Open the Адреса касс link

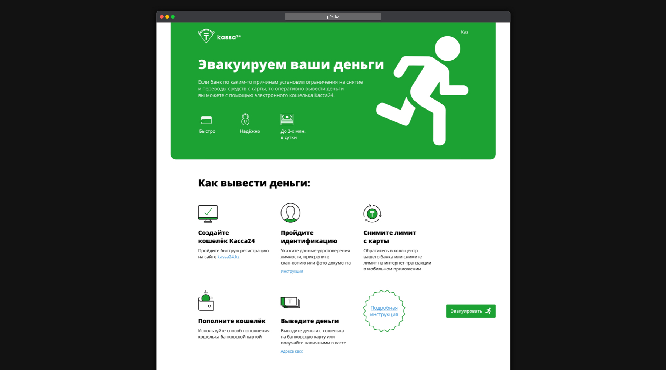click(292, 351)
